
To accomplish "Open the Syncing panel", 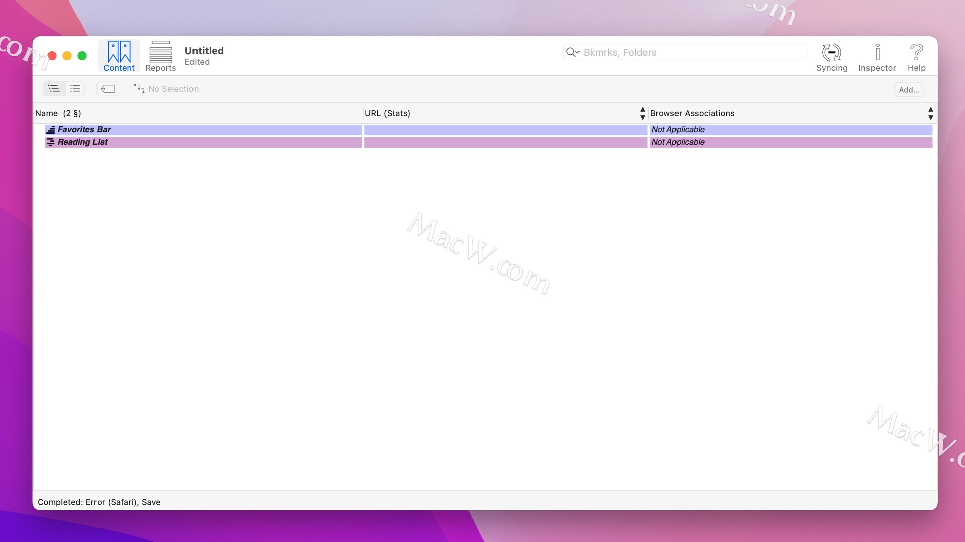I will pyautogui.click(x=832, y=57).
